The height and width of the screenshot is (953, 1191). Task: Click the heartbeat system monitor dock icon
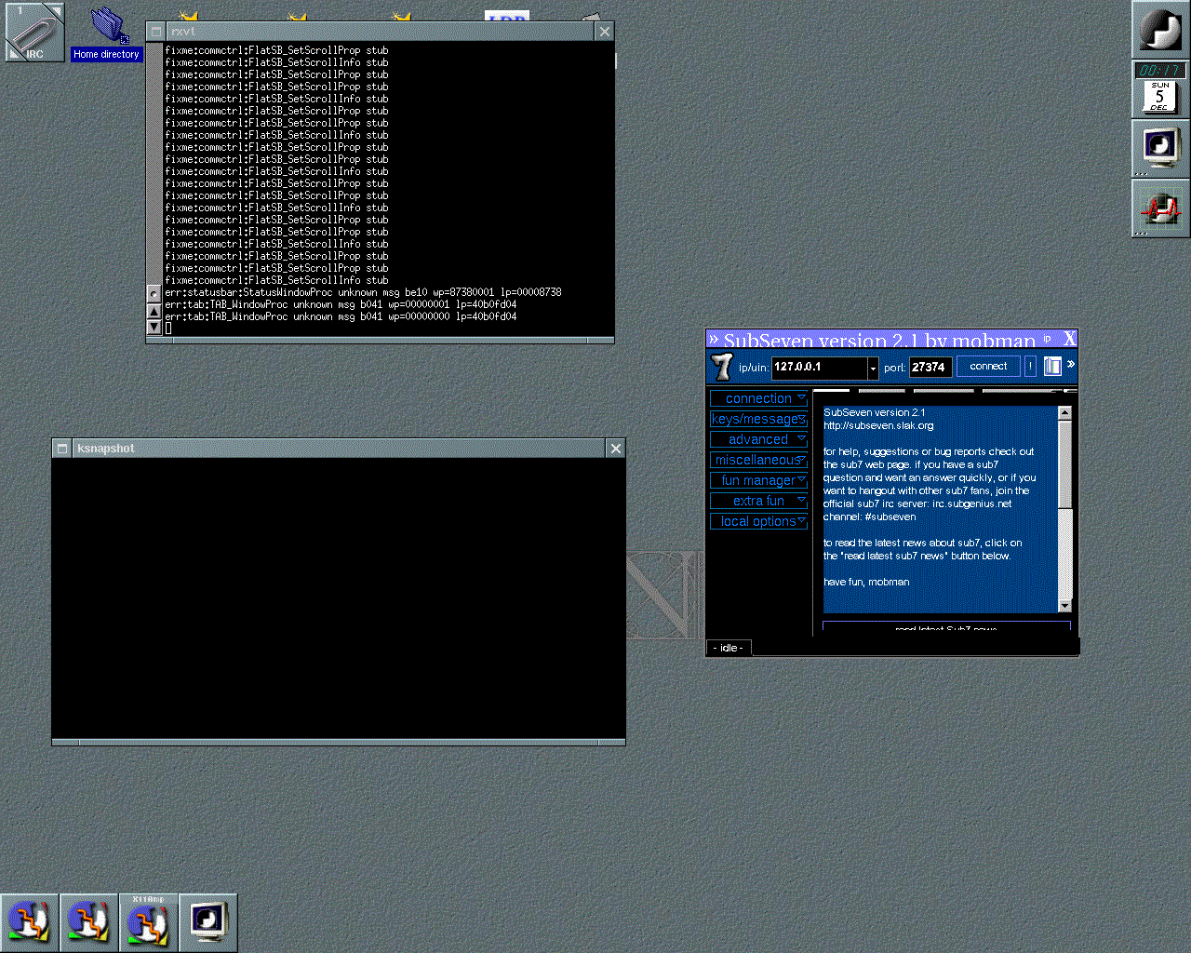(x=1159, y=208)
